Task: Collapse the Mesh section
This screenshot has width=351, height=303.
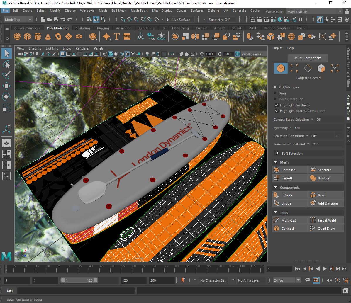Action: pos(276,162)
